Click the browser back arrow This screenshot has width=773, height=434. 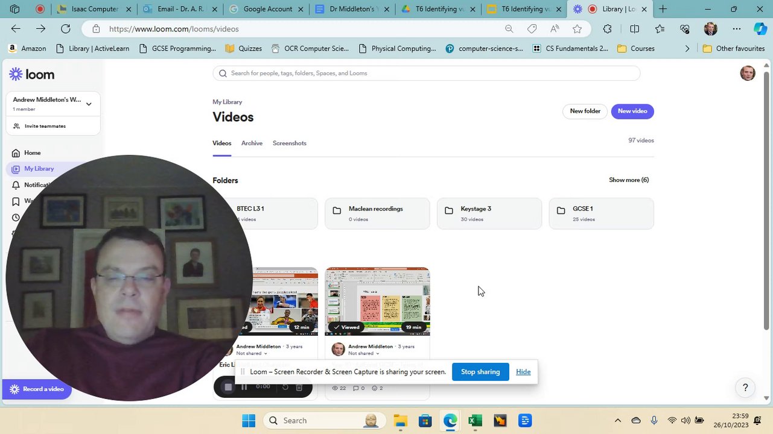click(16, 29)
